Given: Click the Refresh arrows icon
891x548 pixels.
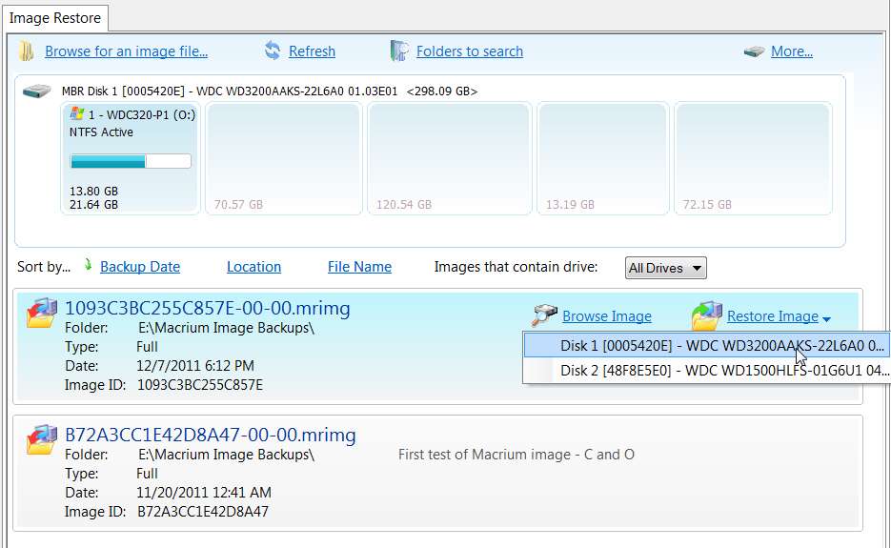Looking at the screenshot, I should [x=273, y=51].
